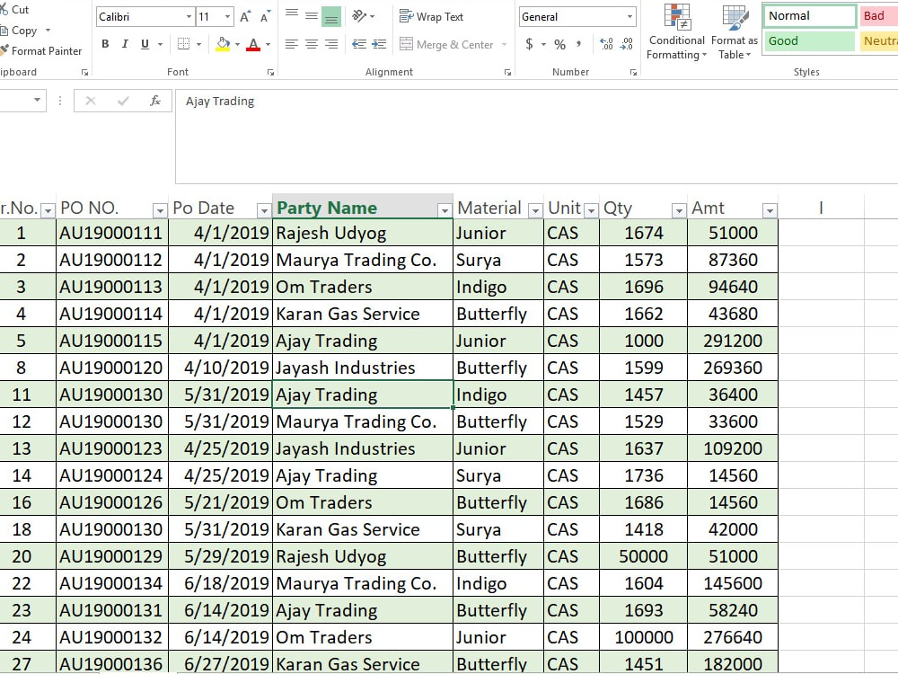The width and height of the screenshot is (898, 674).
Task: Open font size 11 dropdown
Action: pyautogui.click(x=227, y=16)
